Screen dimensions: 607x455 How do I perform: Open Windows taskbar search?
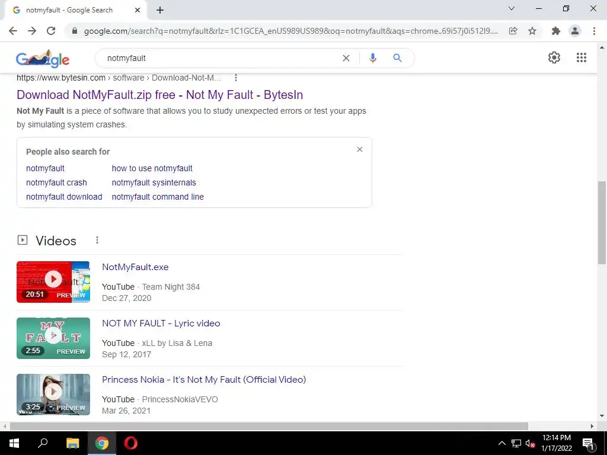click(x=43, y=443)
